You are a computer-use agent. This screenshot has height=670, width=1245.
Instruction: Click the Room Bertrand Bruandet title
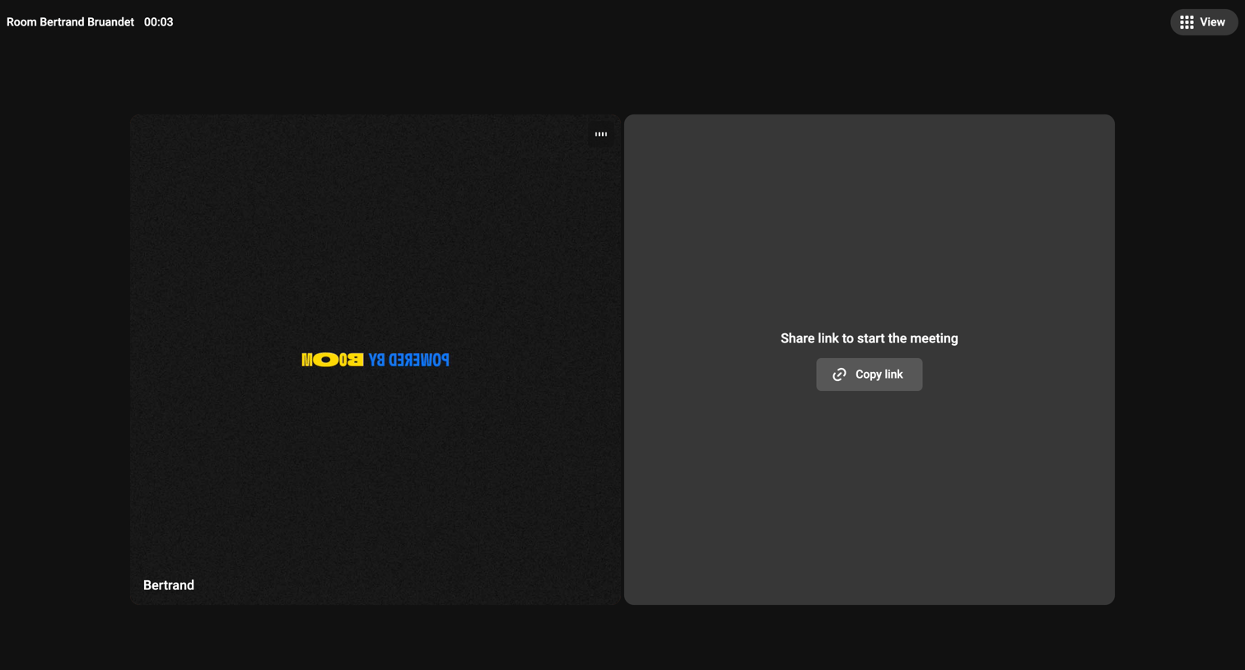point(70,22)
